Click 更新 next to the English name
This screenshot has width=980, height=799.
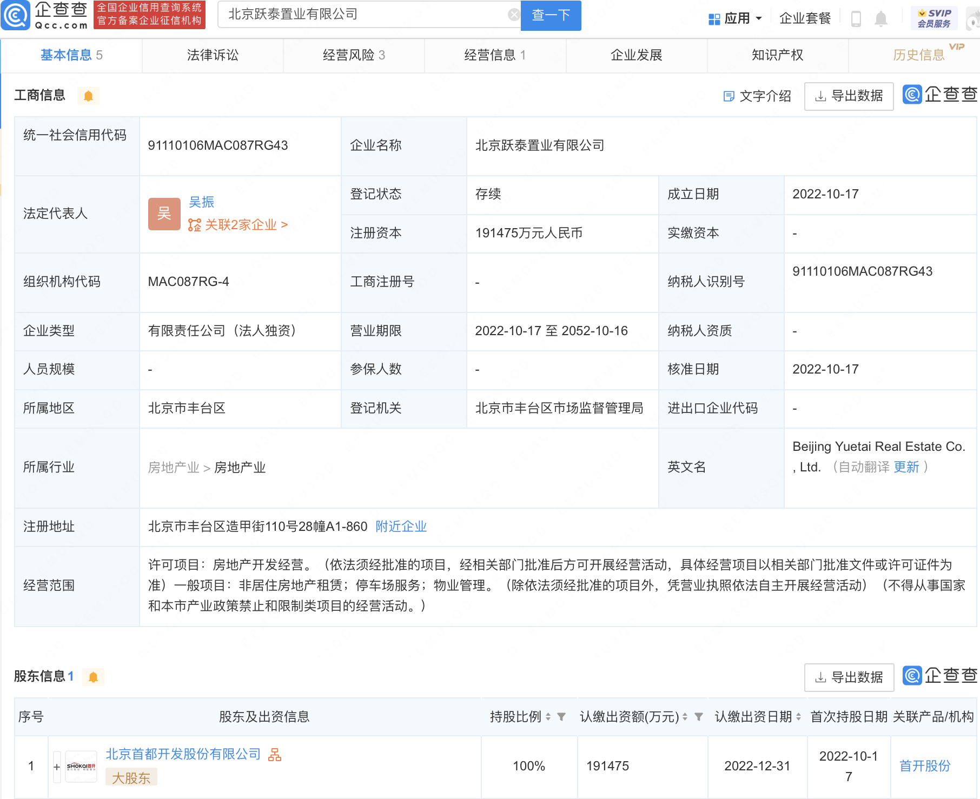tap(906, 467)
